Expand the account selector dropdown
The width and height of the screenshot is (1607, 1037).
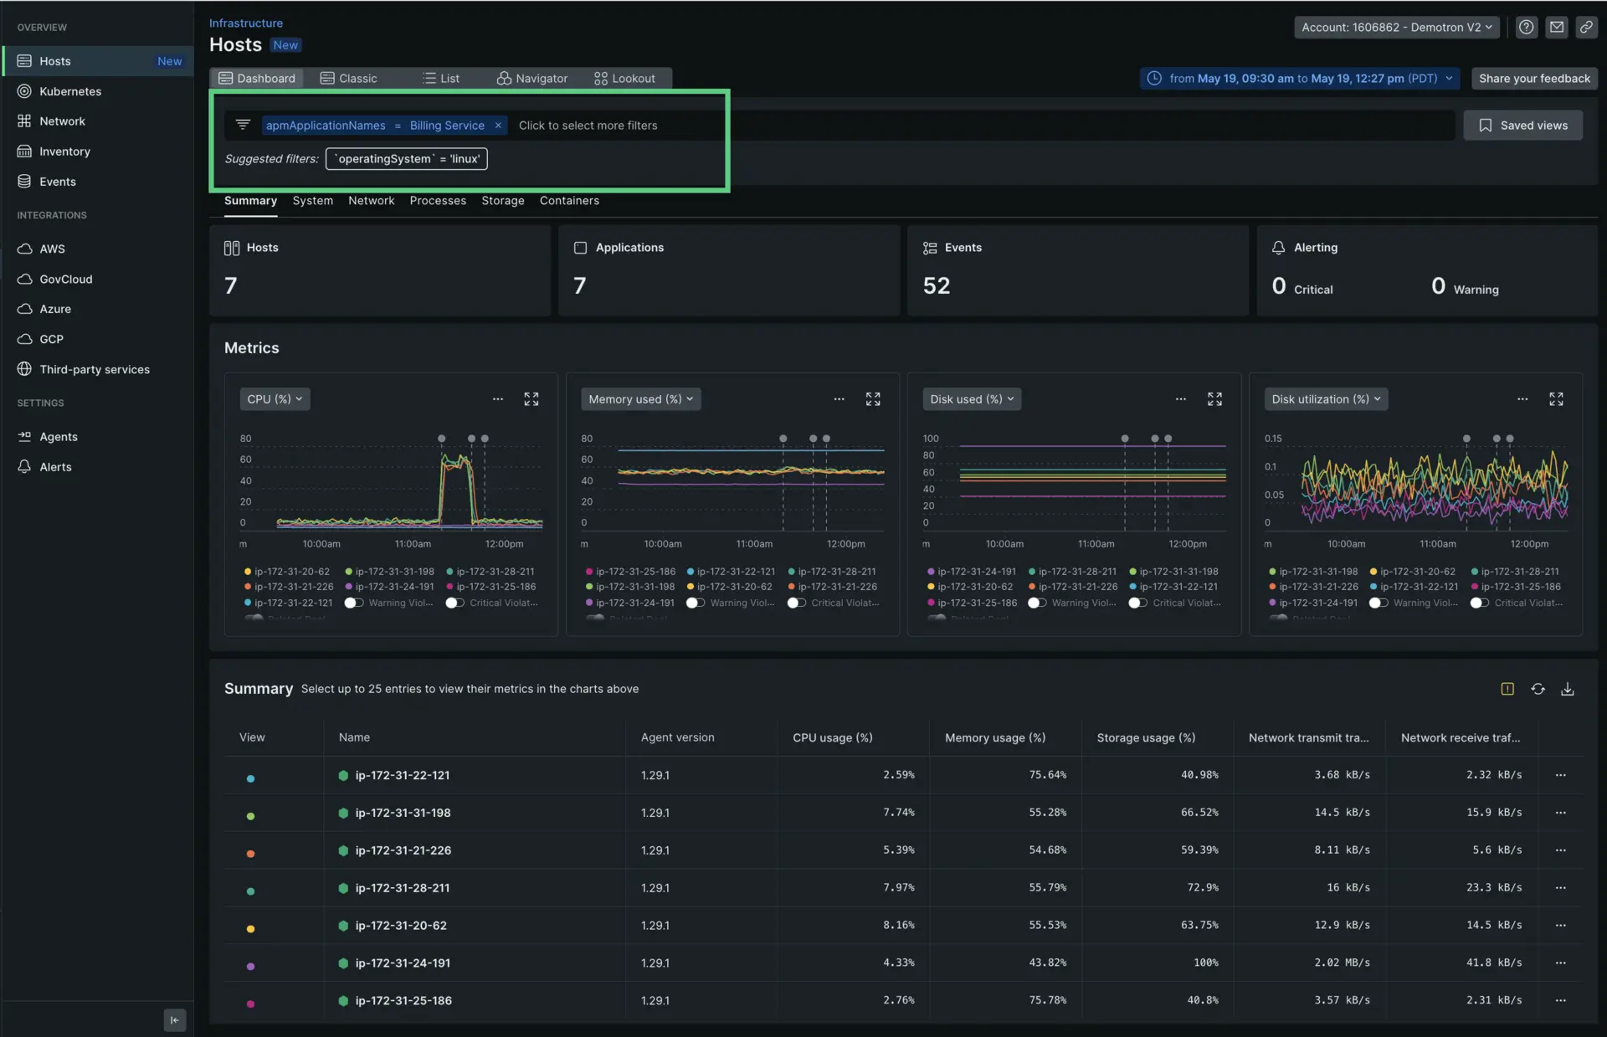tap(1396, 27)
